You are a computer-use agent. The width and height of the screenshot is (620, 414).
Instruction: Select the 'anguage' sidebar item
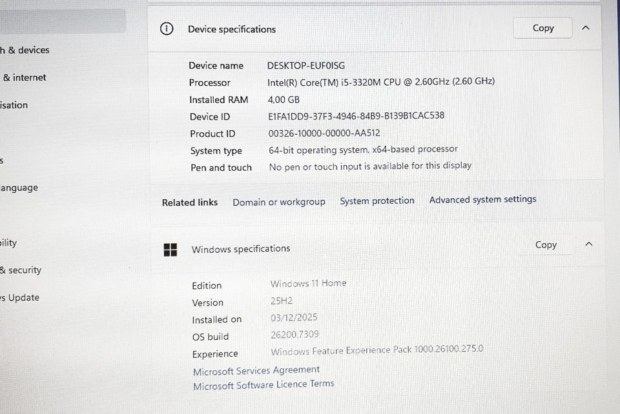tap(19, 188)
